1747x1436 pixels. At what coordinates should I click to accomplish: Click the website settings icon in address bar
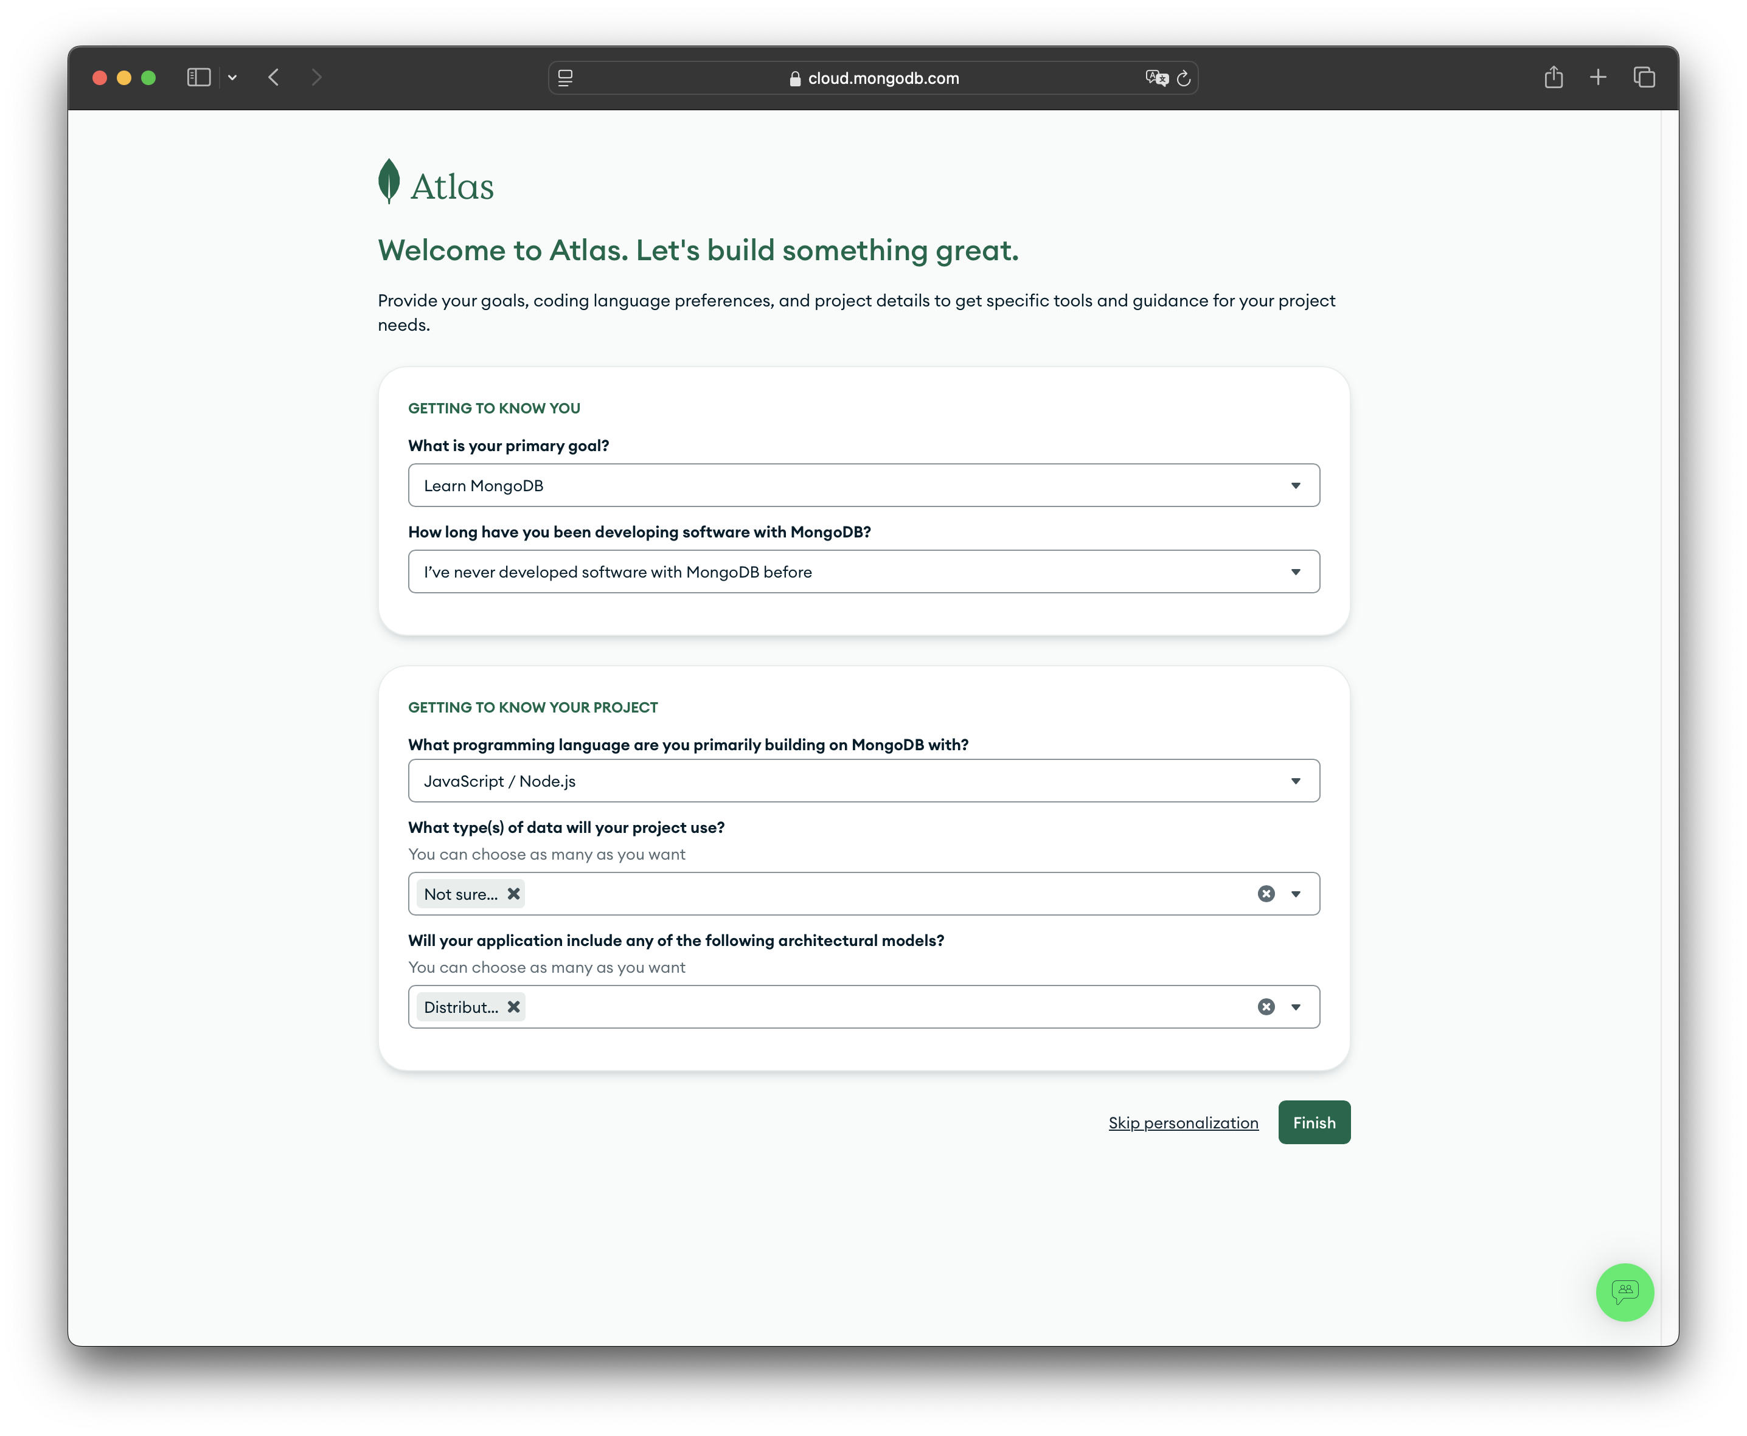tap(565, 78)
